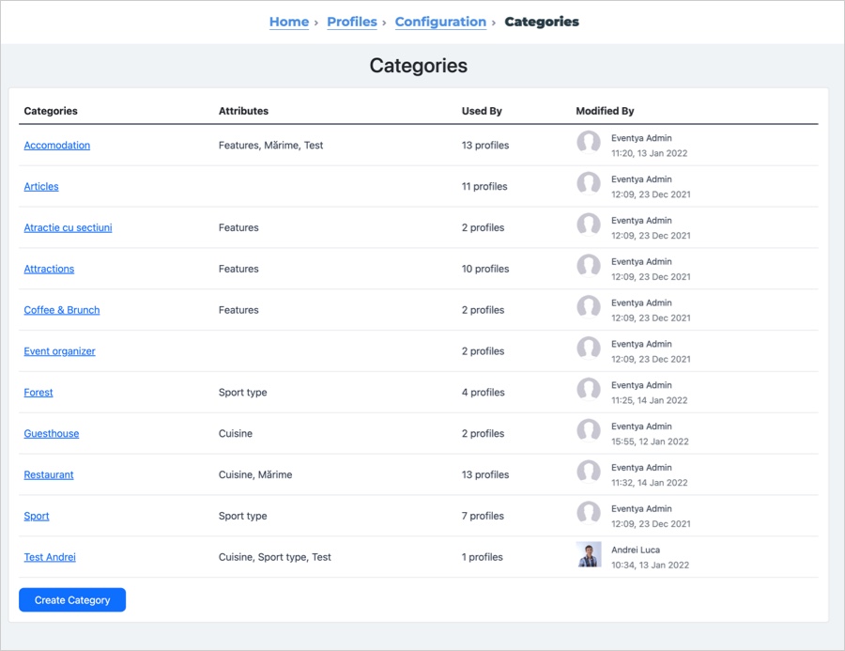Open the Coffee & Brunch category
Viewport: 845px width, 651px height.
point(61,310)
